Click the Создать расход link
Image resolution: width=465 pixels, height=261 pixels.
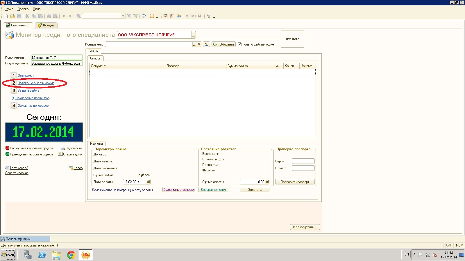[17, 173]
